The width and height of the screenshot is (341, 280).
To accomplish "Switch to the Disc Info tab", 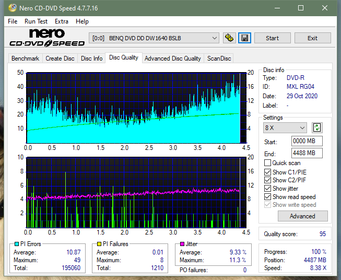I will (91, 59).
